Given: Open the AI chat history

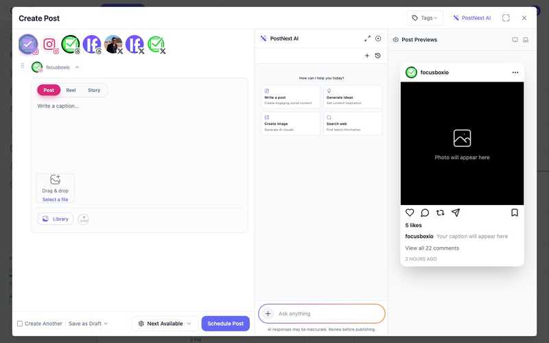Looking at the screenshot, I should [378, 56].
